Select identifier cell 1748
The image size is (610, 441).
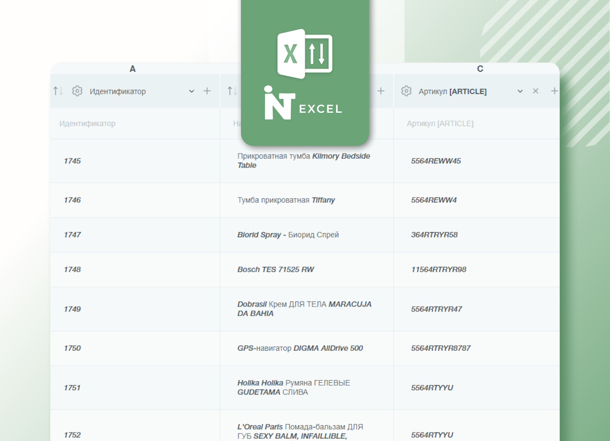point(72,269)
